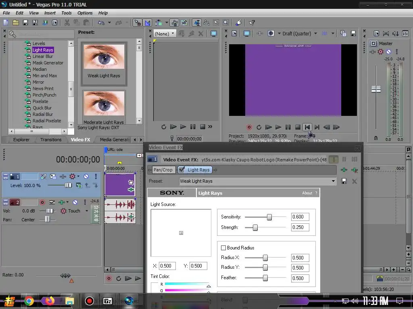Solo video track 1

[96, 176]
